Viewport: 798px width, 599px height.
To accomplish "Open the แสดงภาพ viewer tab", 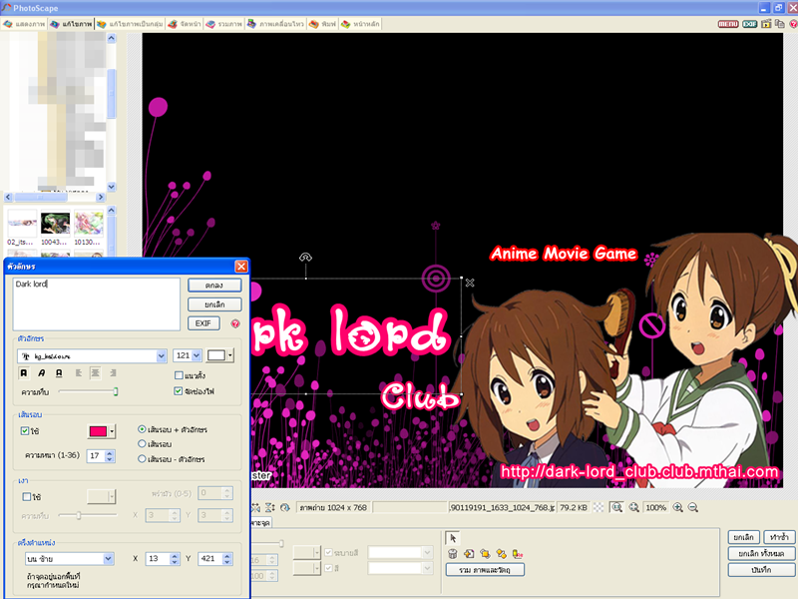I will [x=24, y=24].
